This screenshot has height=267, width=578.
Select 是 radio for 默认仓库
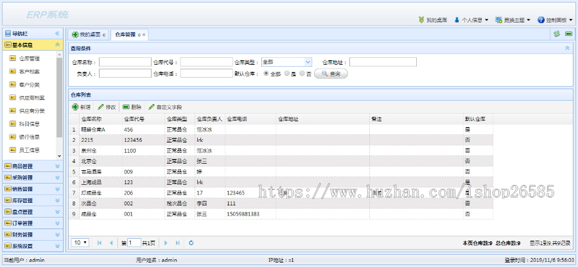287,74
